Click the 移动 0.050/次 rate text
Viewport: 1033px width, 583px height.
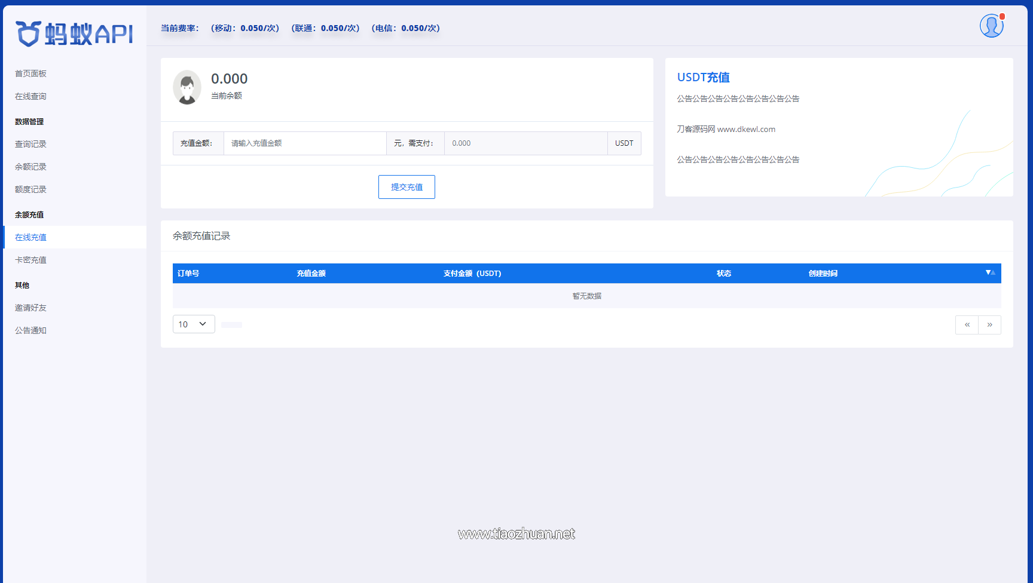[x=245, y=28]
